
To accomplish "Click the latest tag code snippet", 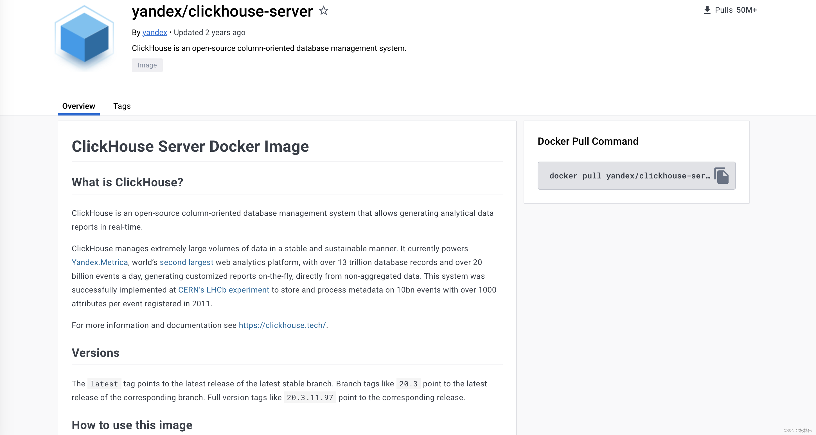I will pyautogui.click(x=104, y=384).
